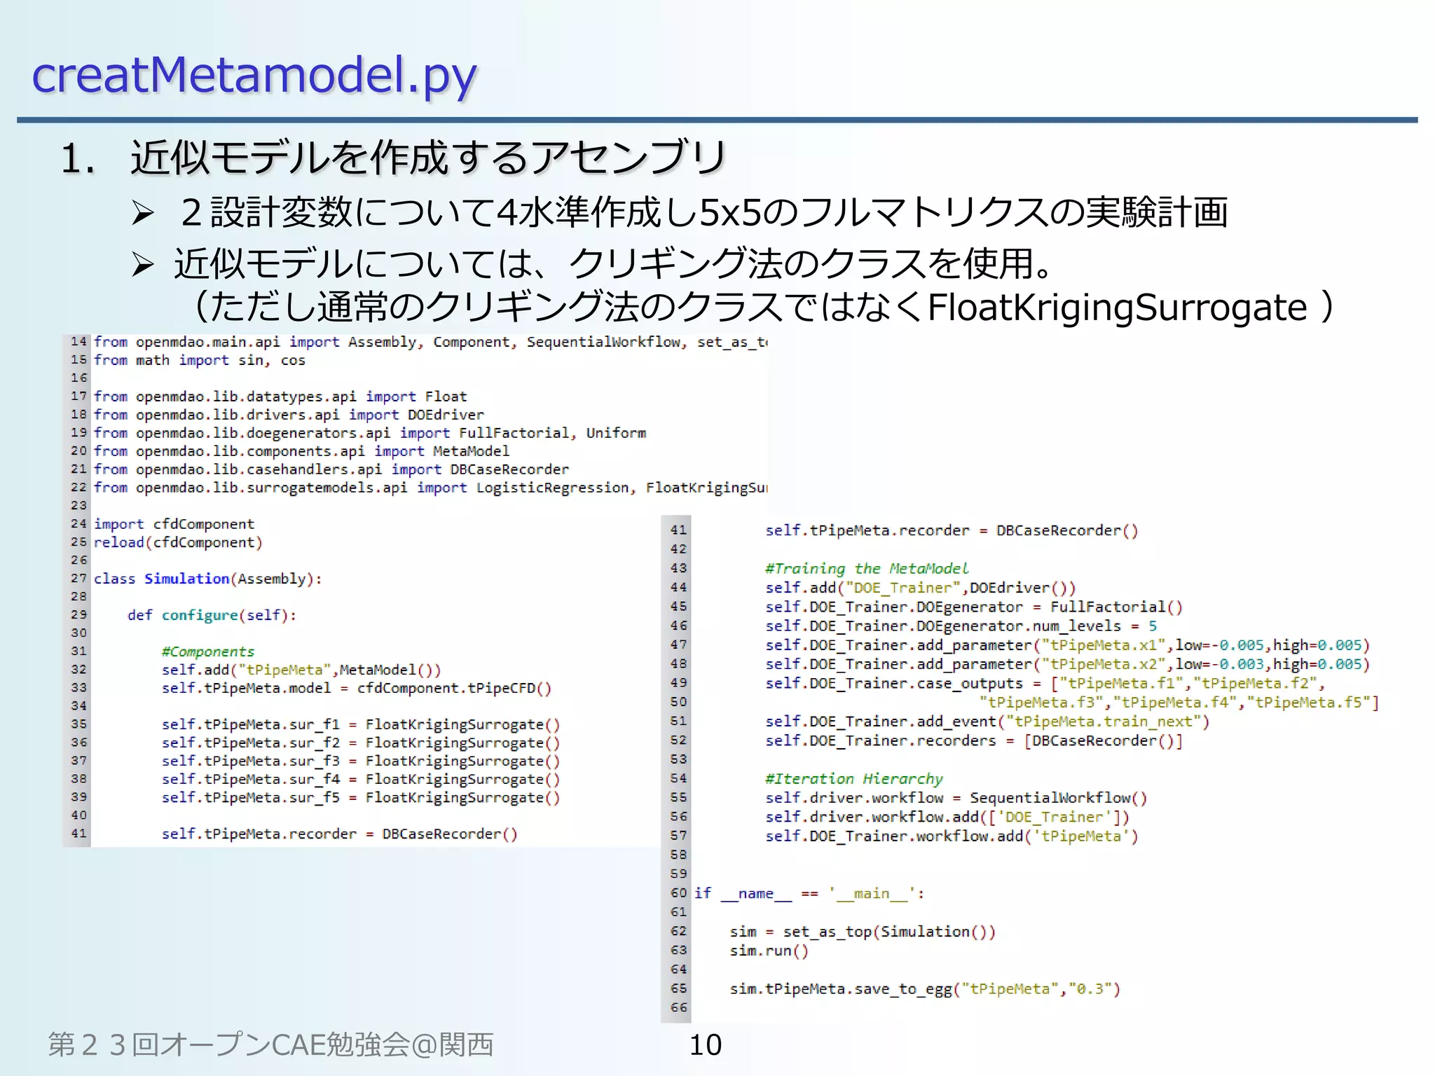
Task: Click the slide page number 10
Action: tap(705, 1044)
